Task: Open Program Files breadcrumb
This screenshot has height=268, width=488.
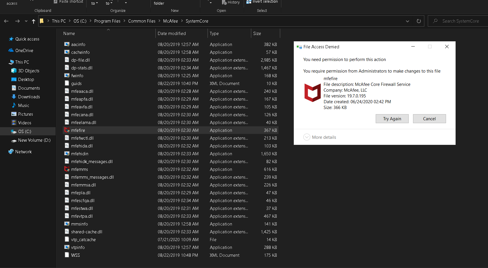Action: point(107,21)
